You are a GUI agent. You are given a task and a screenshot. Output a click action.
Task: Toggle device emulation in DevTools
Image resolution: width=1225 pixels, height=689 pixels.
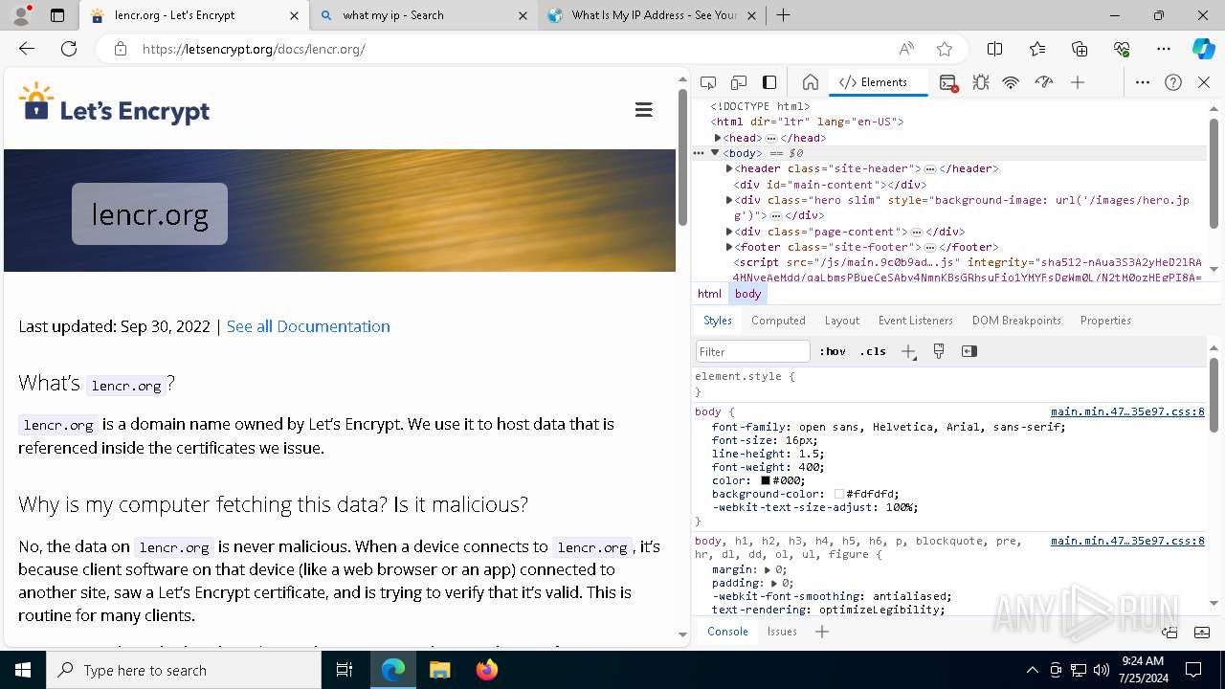click(739, 82)
